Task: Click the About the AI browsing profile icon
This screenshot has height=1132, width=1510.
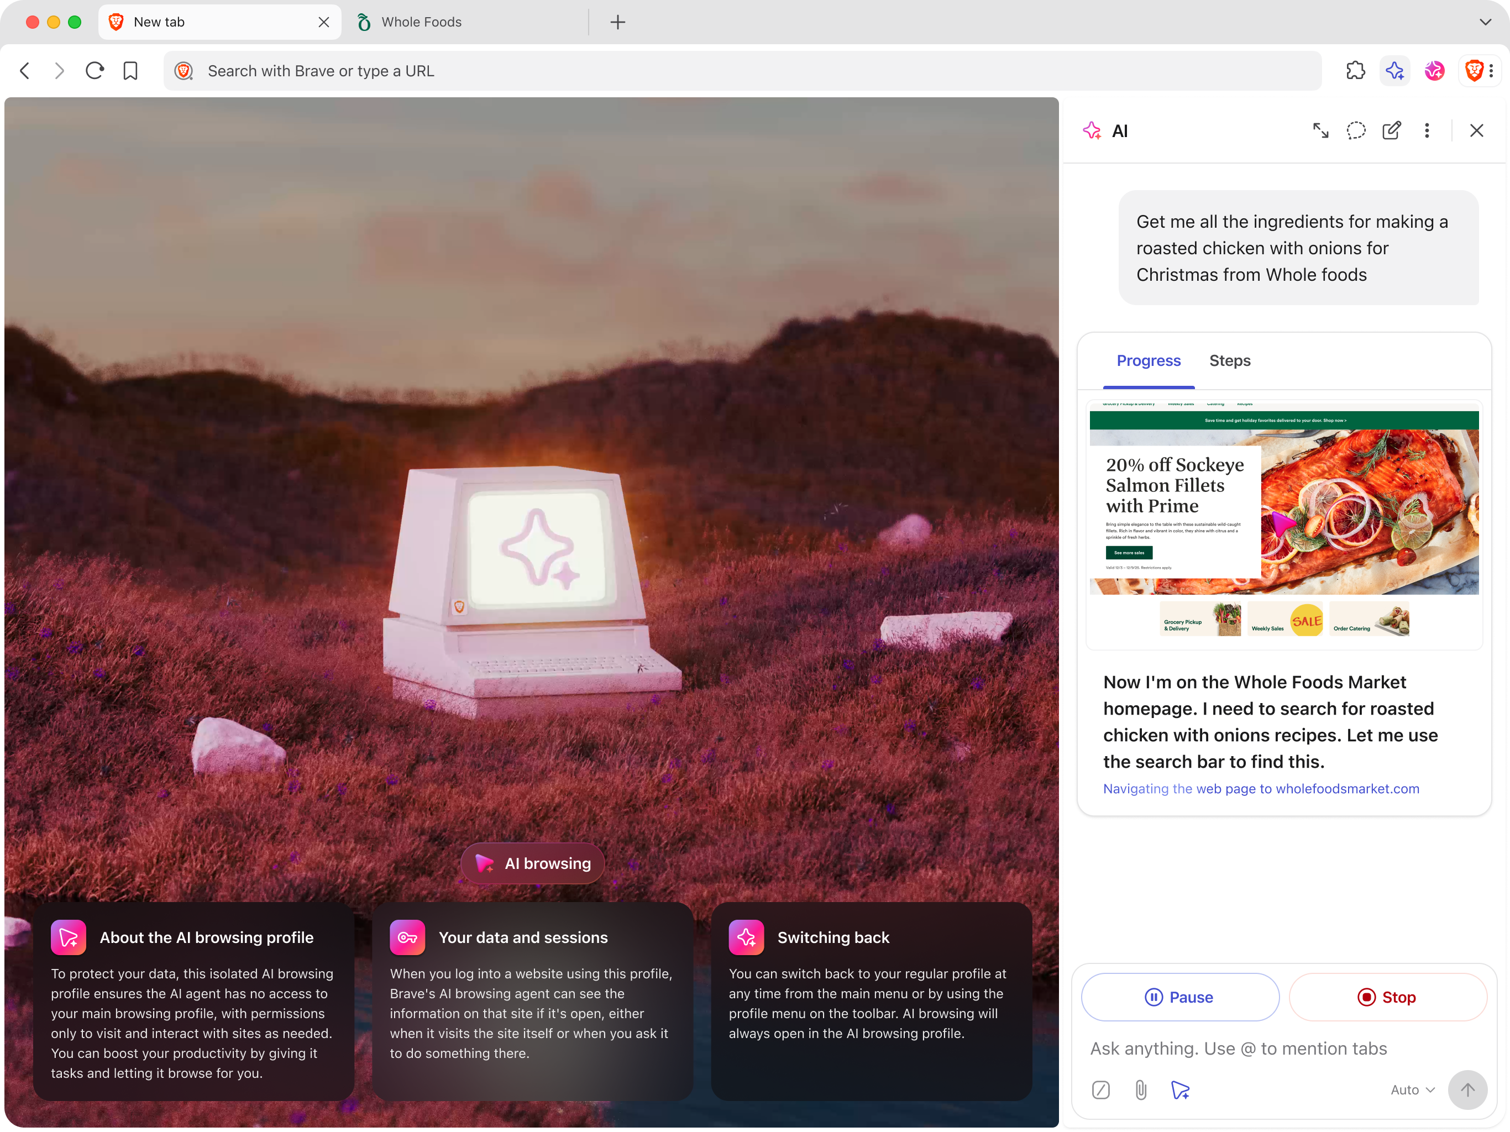Action: [69, 937]
